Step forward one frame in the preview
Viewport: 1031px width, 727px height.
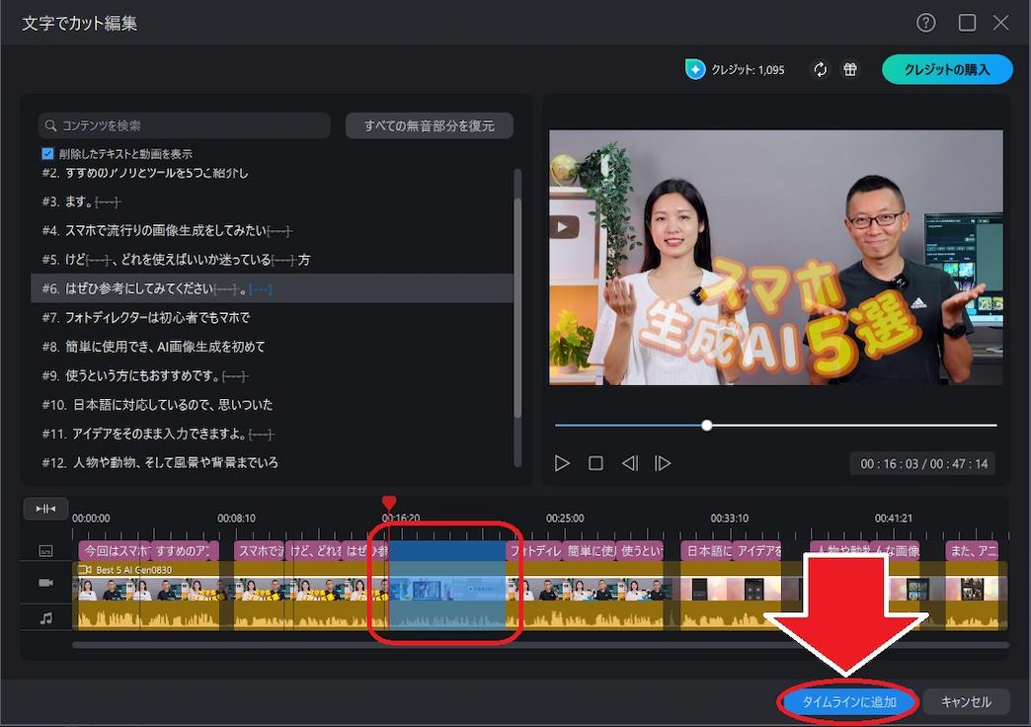click(x=662, y=462)
